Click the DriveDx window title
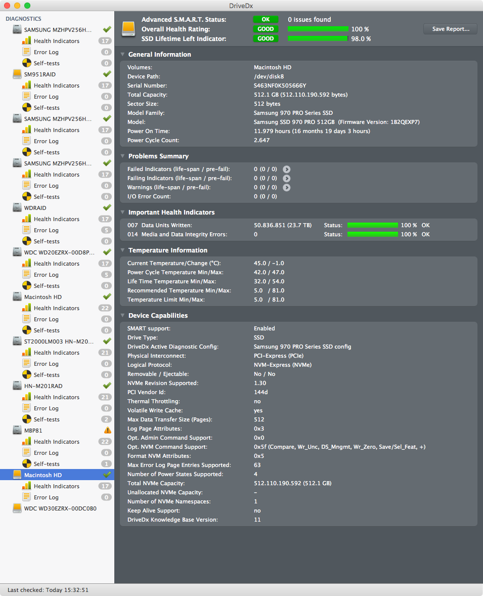 [241, 6]
